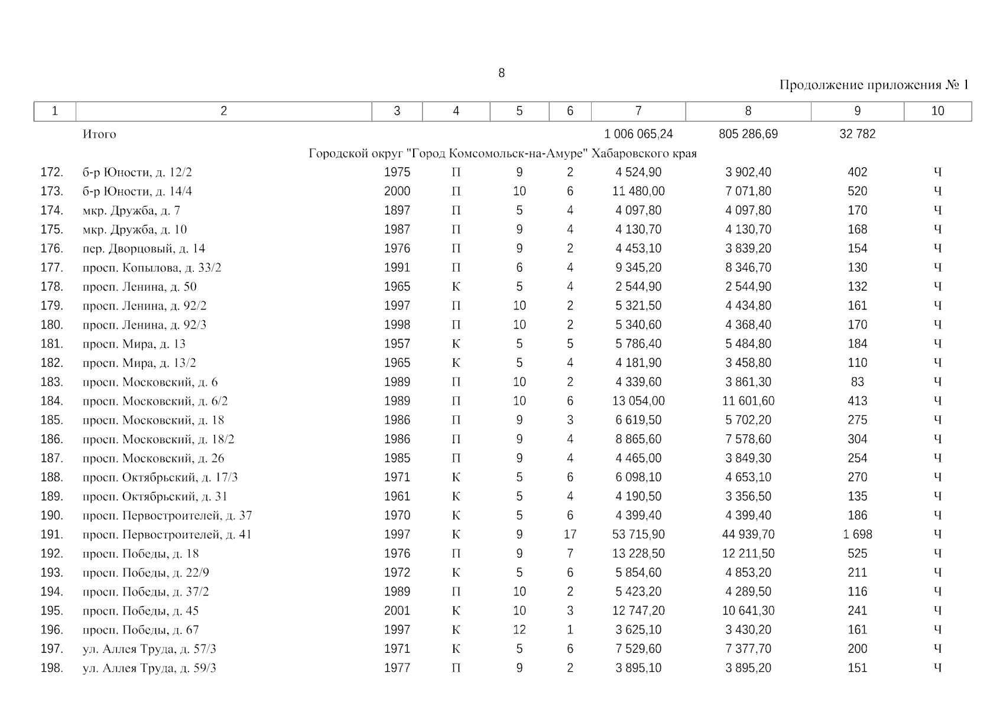Select 'просп. Копылова, д. 33/2'

point(152,268)
